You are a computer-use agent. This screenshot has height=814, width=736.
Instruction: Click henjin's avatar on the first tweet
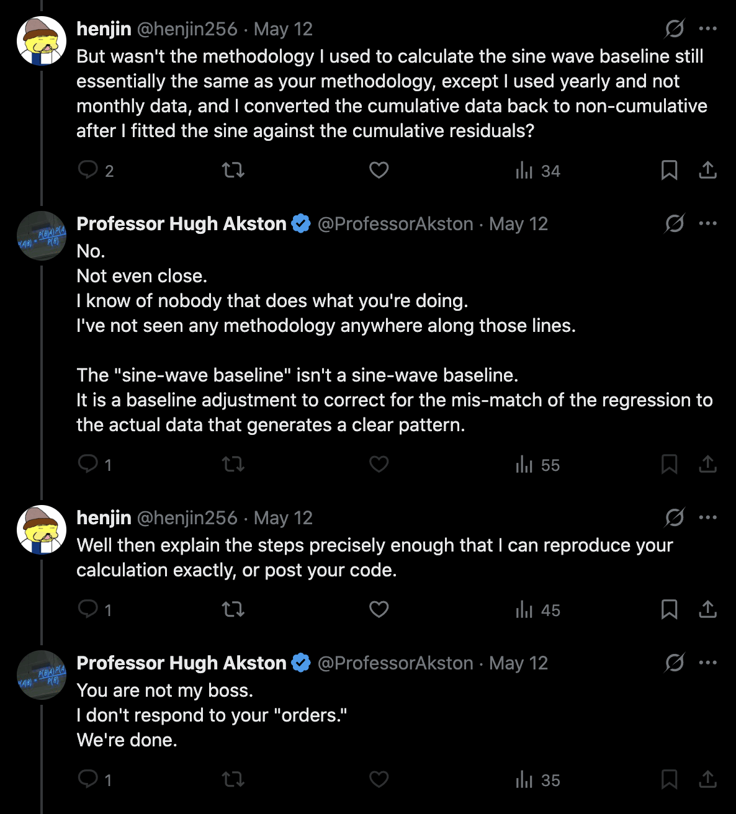click(x=42, y=41)
